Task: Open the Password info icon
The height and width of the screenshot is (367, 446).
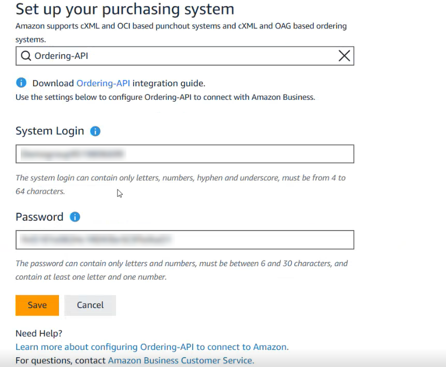Action: pyautogui.click(x=75, y=217)
